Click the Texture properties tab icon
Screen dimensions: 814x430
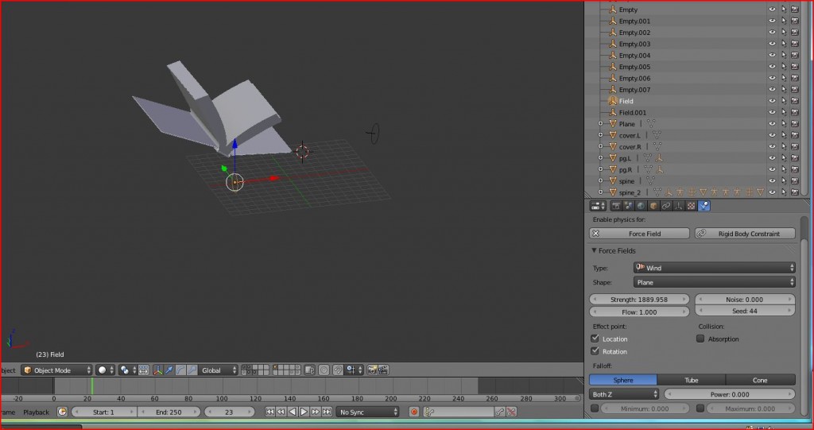[x=691, y=206]
